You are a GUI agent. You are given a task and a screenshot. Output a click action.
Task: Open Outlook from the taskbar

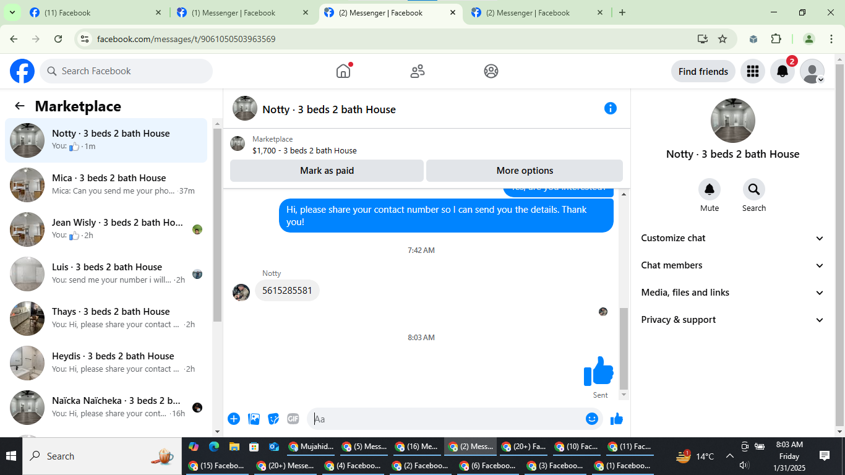273,447
